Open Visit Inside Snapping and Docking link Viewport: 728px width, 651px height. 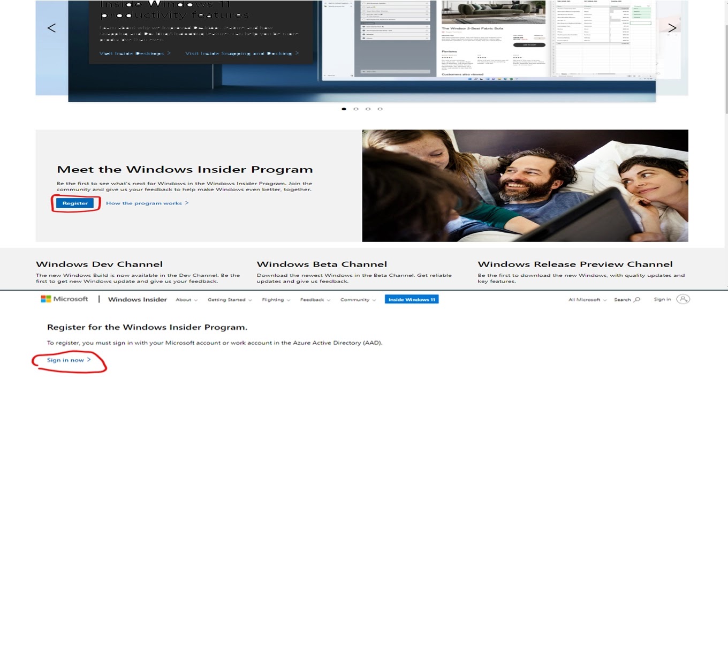coord(242,53)
